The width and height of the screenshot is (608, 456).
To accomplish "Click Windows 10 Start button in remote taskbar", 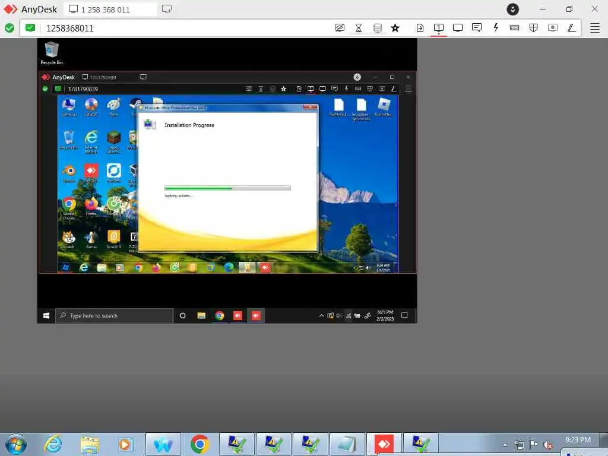I will [x=46, y=316].
